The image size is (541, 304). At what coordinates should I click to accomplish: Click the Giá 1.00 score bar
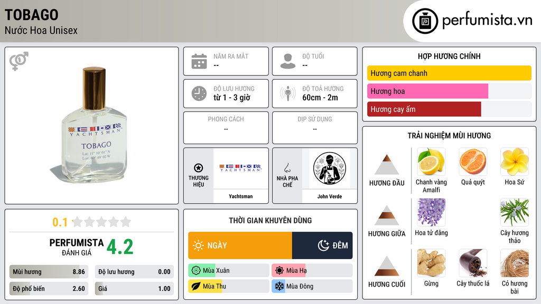click(x=134, y=289)
